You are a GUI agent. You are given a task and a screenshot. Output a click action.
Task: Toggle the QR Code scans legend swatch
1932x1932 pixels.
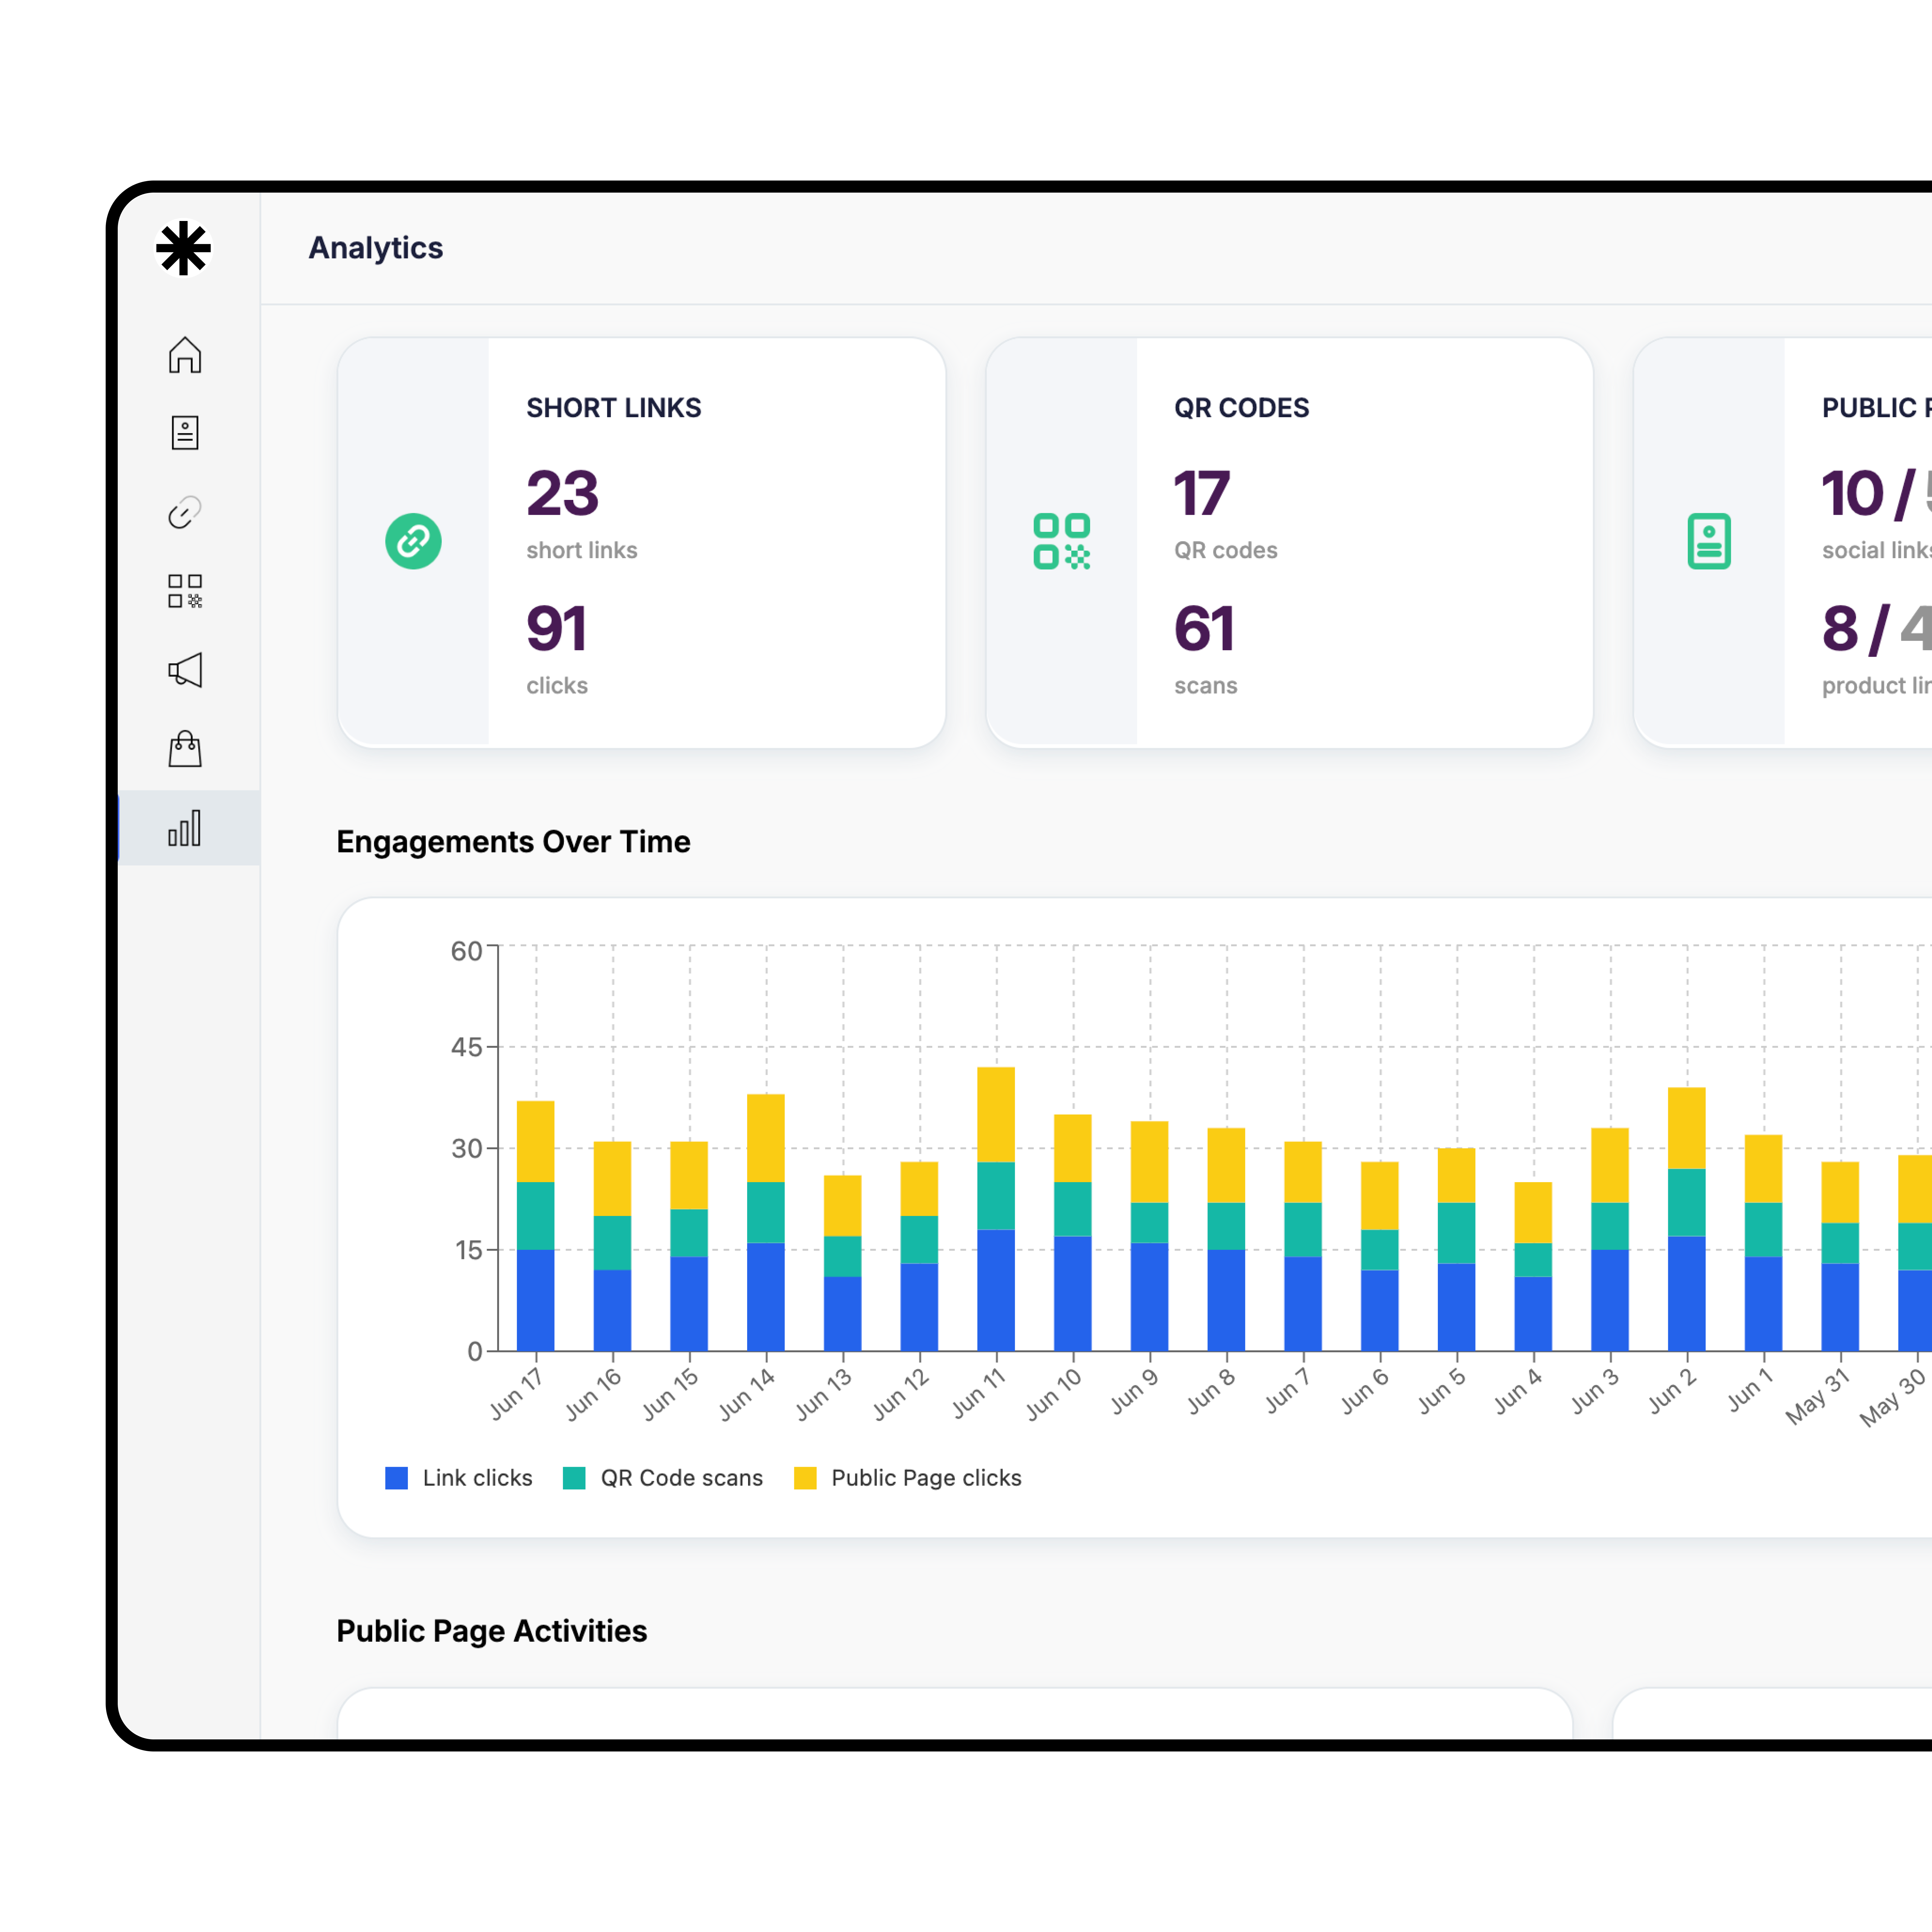tap(574, 1478)
